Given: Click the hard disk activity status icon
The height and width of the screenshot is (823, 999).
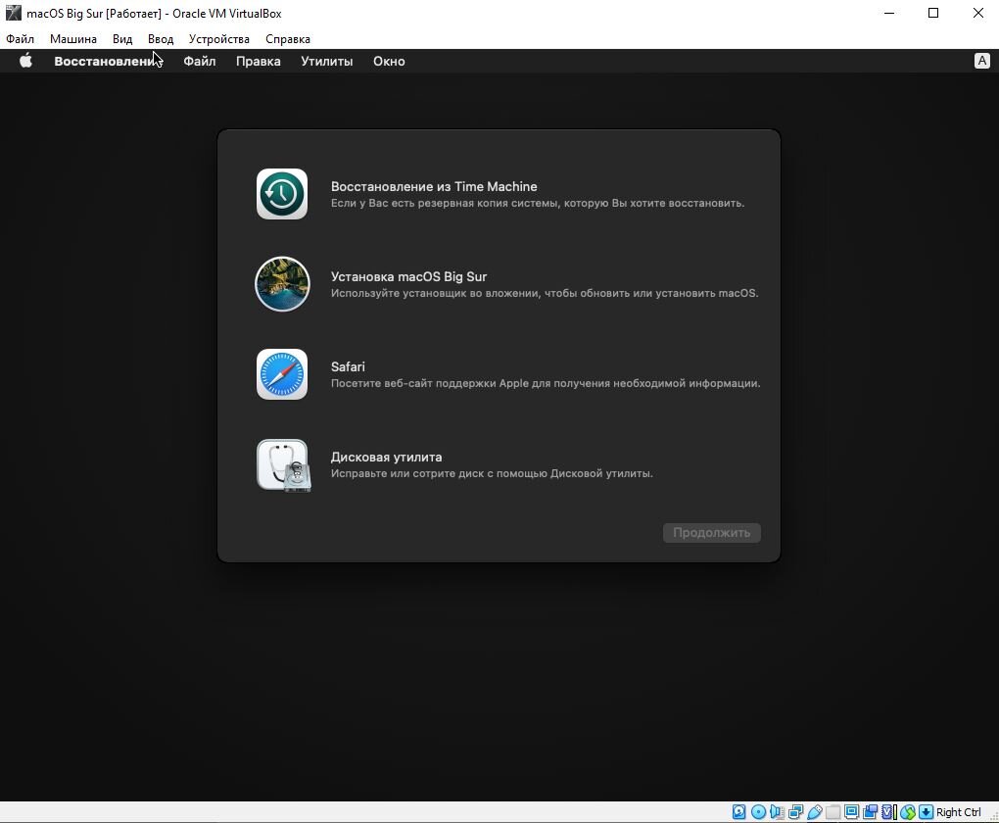Looking at the screenshot, I should pos(739,811).
